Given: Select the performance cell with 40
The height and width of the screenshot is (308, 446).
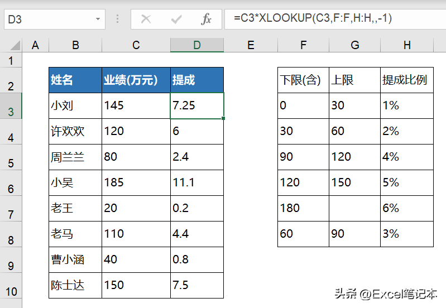Looking at the screenshot, I should [136, 260].
